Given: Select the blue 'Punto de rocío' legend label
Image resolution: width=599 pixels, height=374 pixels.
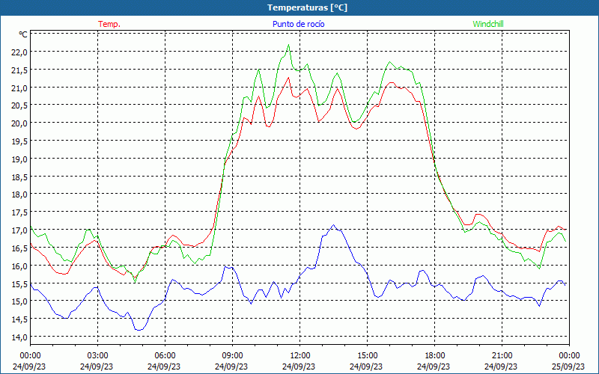Looking at the screenshot, I should pyautogui.click(x=298, y=24).
